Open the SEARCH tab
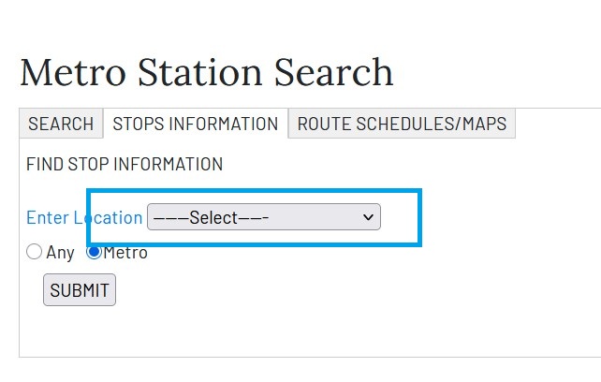The width and height of the screenshot is (601, 382). point(61,124)
